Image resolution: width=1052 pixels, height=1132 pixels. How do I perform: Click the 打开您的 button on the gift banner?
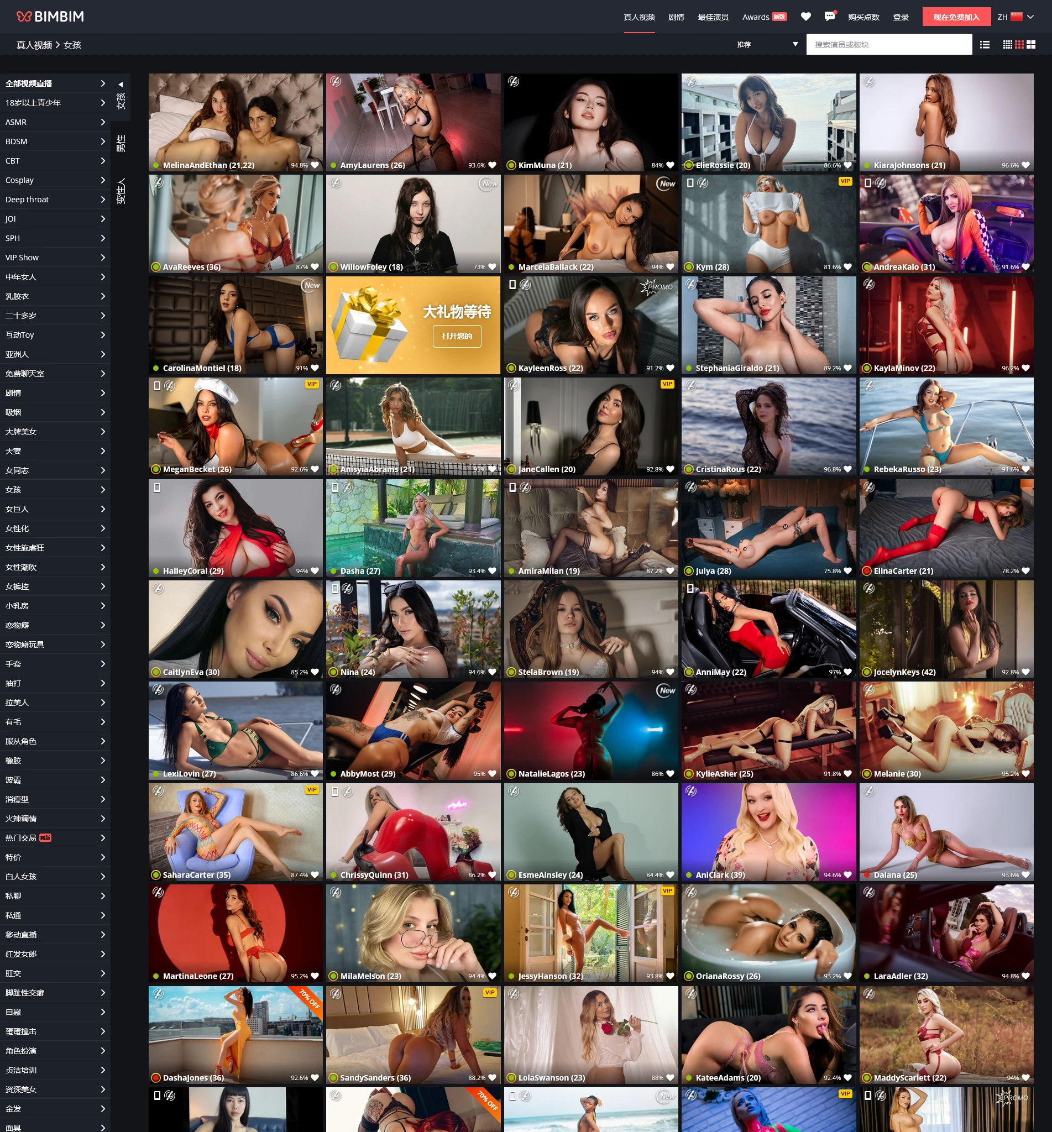[457, 336]
